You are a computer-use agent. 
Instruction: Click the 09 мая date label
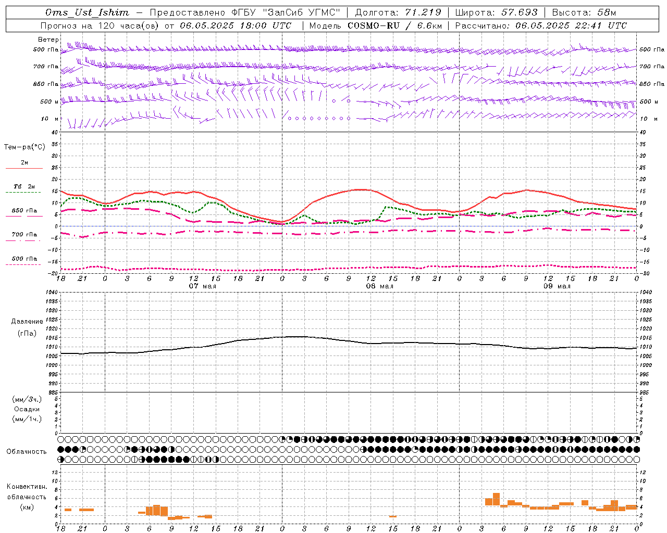tap(557, 286)
